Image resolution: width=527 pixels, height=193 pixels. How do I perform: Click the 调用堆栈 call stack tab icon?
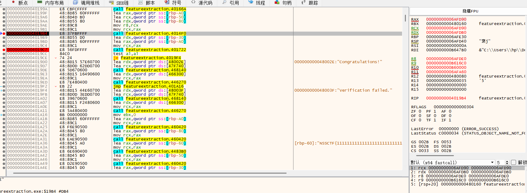[x=75, y=3]
